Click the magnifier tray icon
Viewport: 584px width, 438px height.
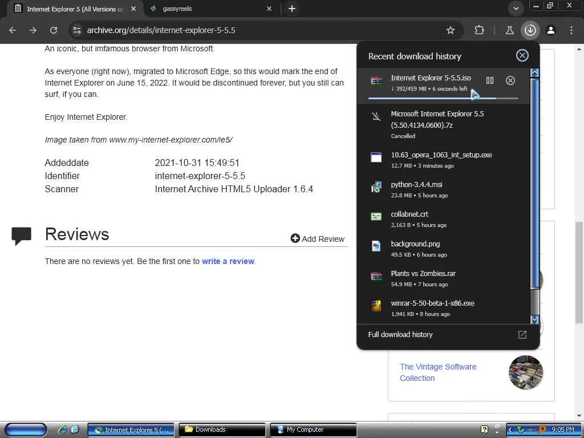point(542,429)
